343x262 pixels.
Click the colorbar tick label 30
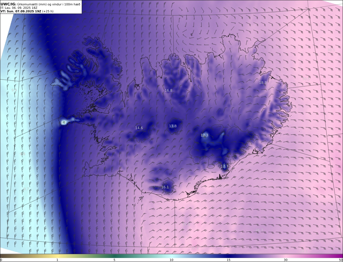(x=286, y=260)
